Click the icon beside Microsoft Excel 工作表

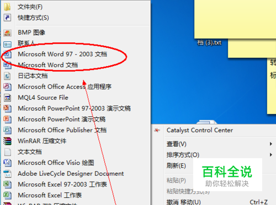(x=7, y=195)
